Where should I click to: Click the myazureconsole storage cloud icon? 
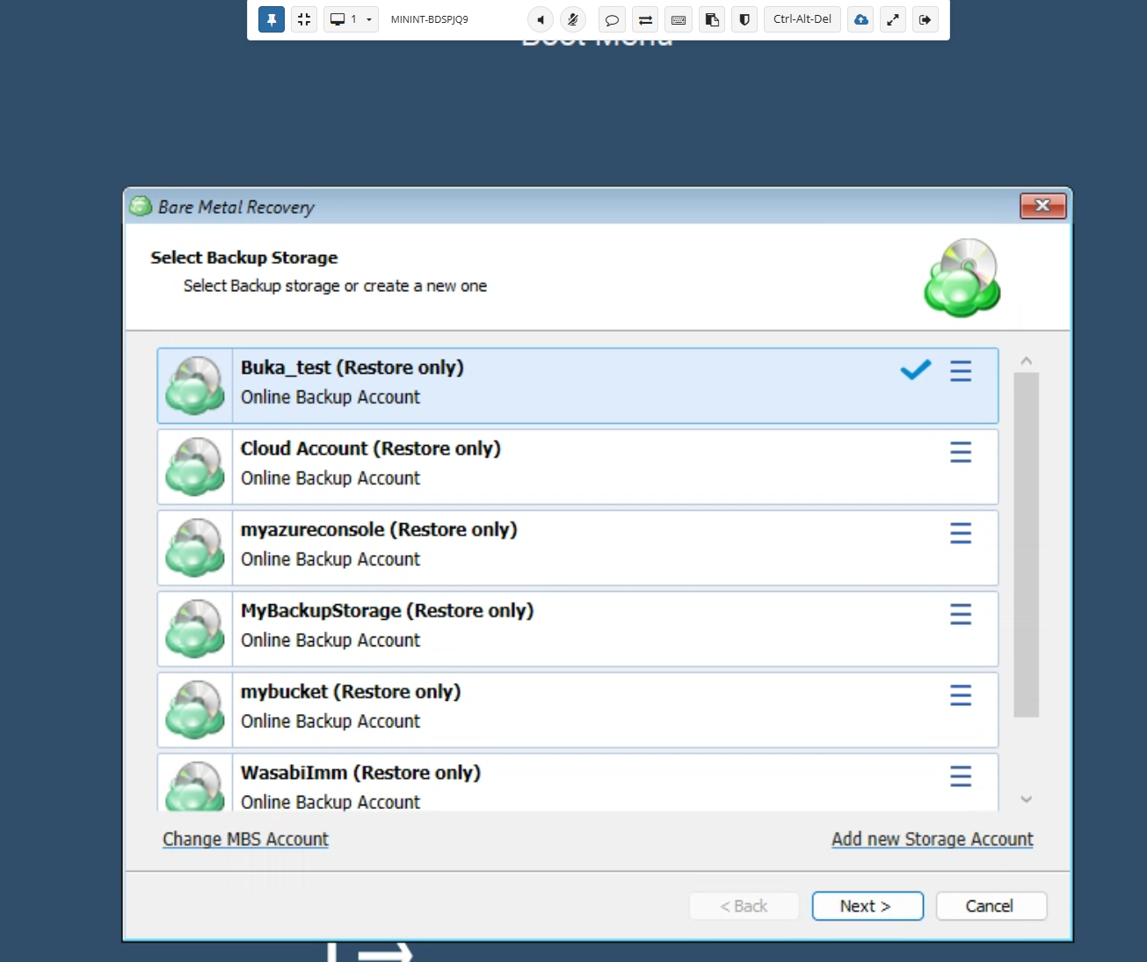(x=195, y=547)
